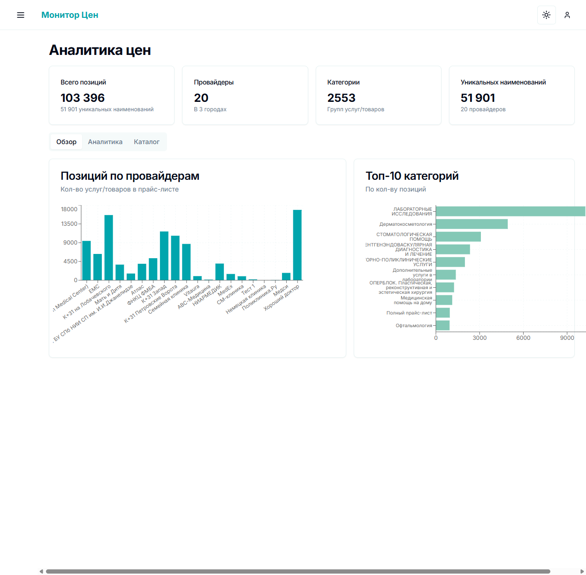Click the Провайдеры stat card
This screenshot has width=586, height=575.
click(245, 95)
